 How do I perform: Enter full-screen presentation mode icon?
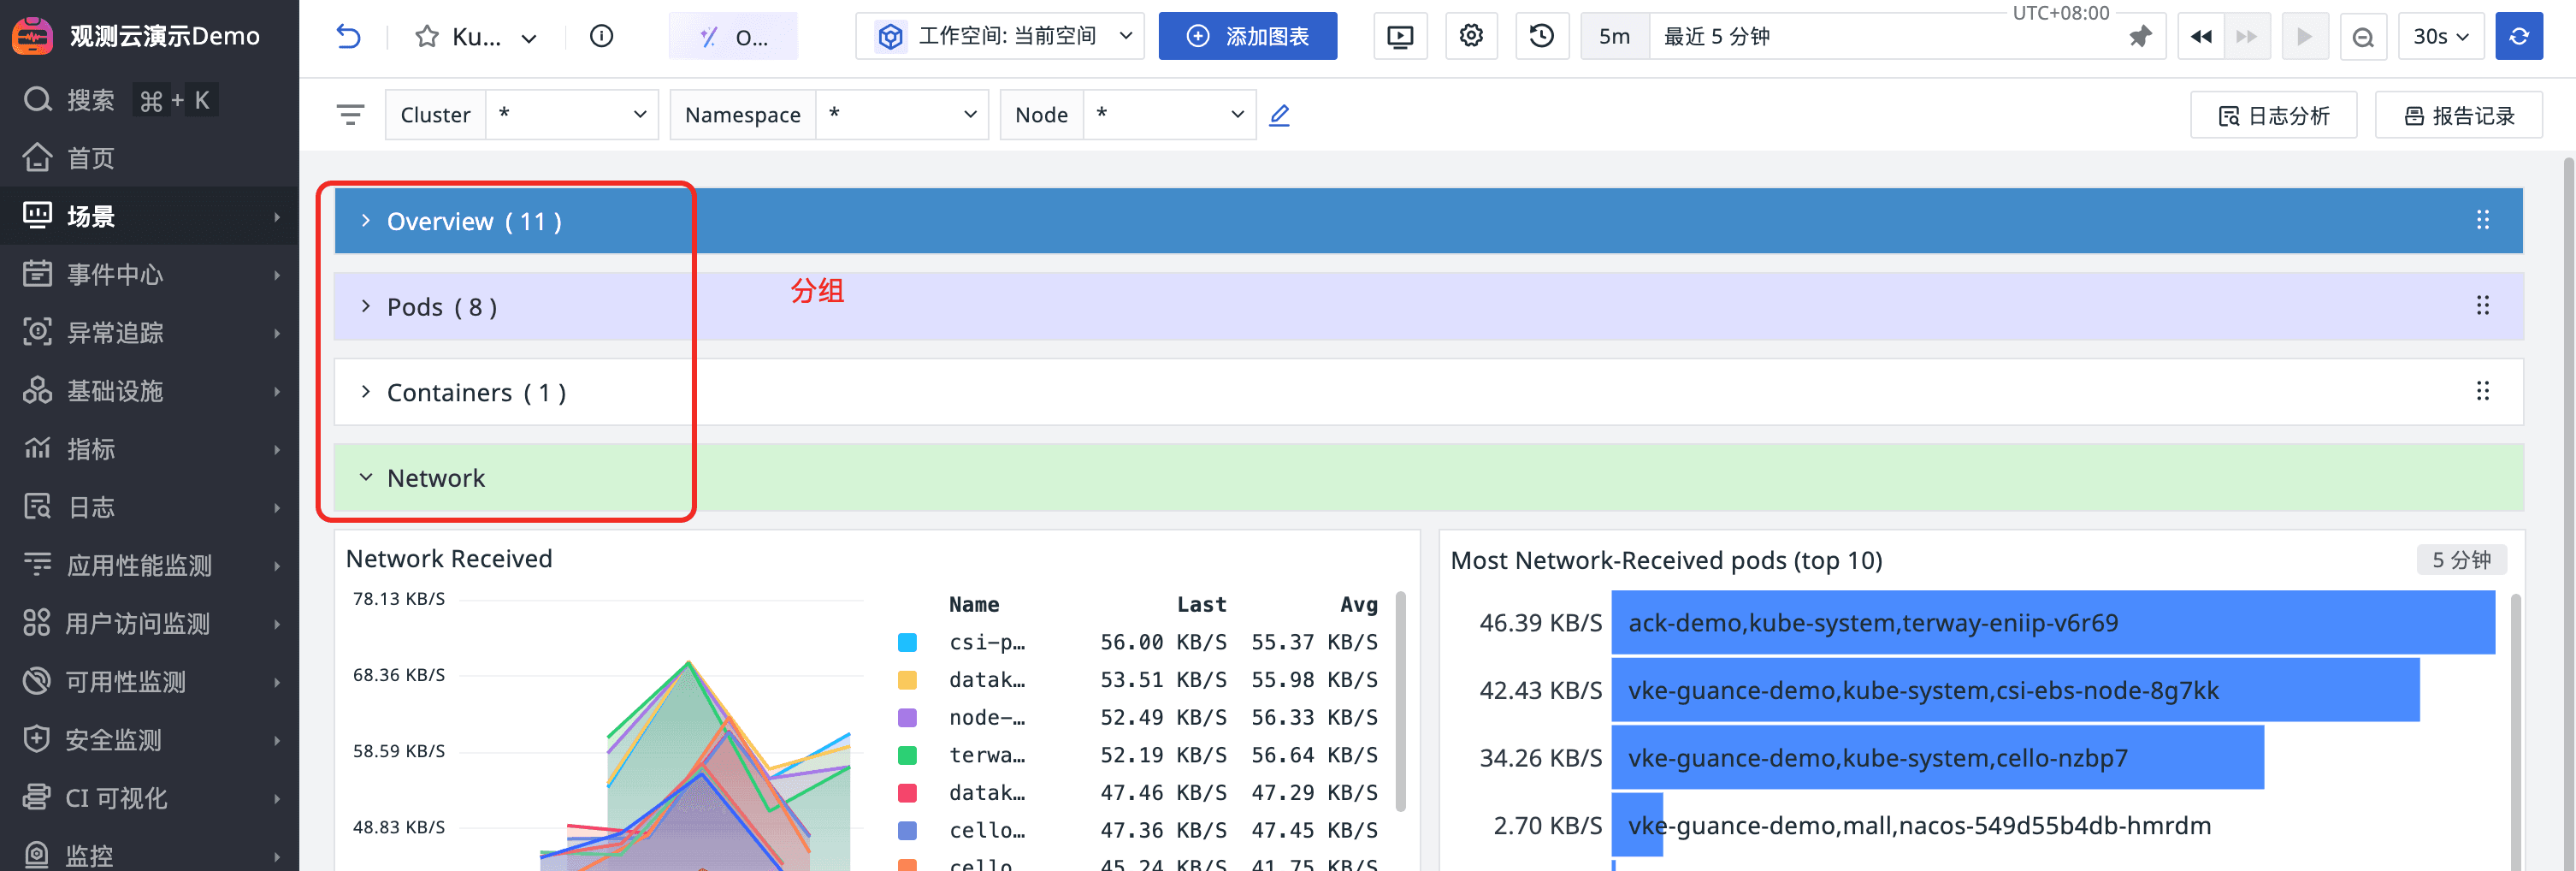pos(1400,37)
